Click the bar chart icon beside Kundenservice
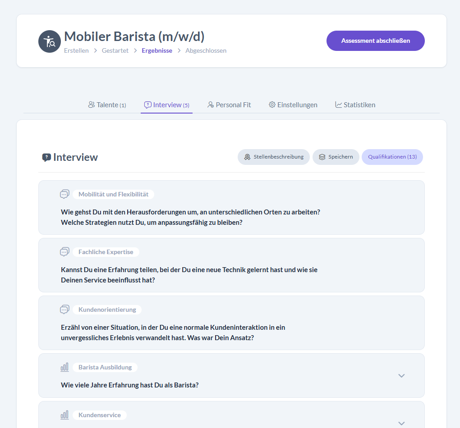 pos(64,415)
